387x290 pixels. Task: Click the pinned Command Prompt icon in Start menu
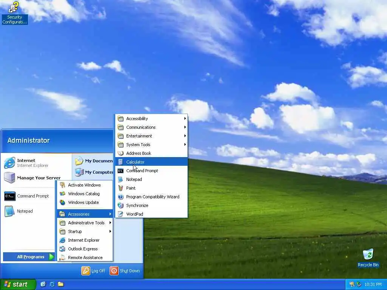pyautogui.click(x=9, y=196)
